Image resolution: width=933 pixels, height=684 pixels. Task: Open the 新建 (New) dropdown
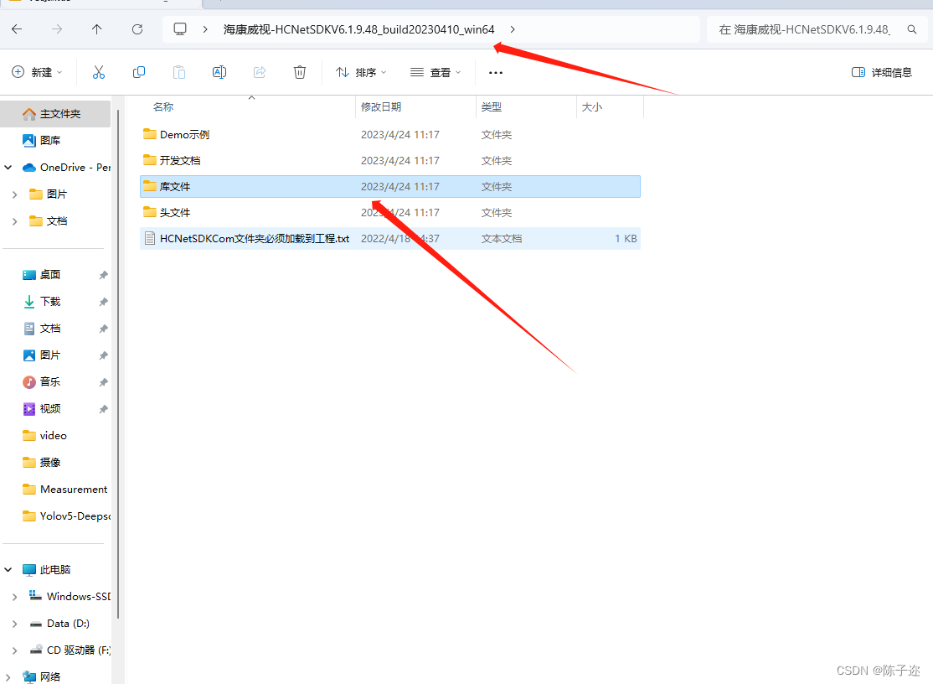pyautogui.click(x=37, y=72)
